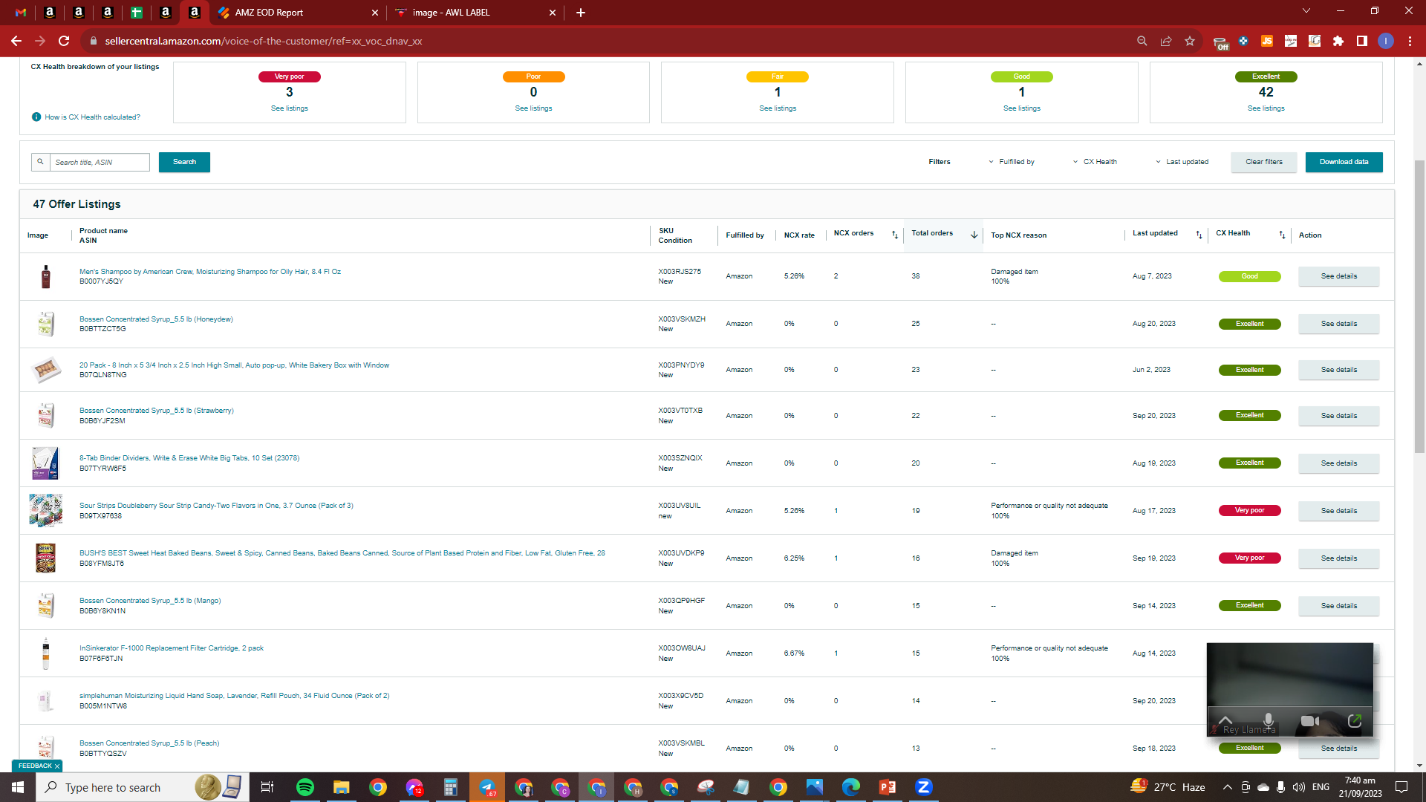Viewport: 1426px width, 802px height.
Task: Open PowerPoint from the taskbar
Action: (x=888, y=787)
